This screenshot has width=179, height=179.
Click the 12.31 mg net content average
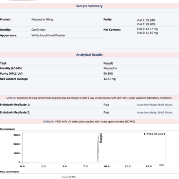(109, 79)
